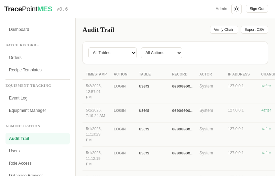This screenshot has width=275, height=176.
Task: Click the TABLE column header
Action: [145, 74]
